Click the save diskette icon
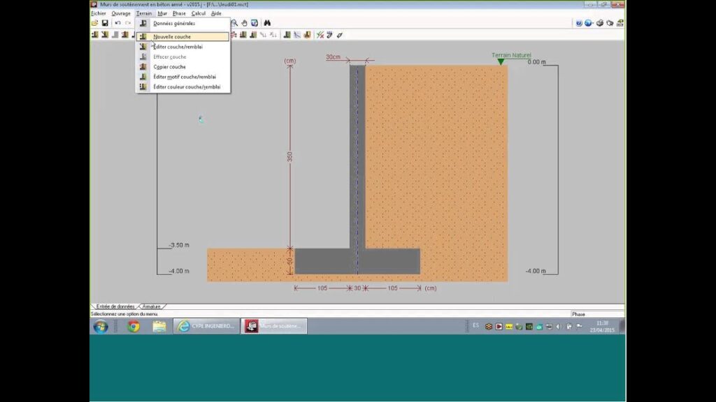 tap(105, 23)
